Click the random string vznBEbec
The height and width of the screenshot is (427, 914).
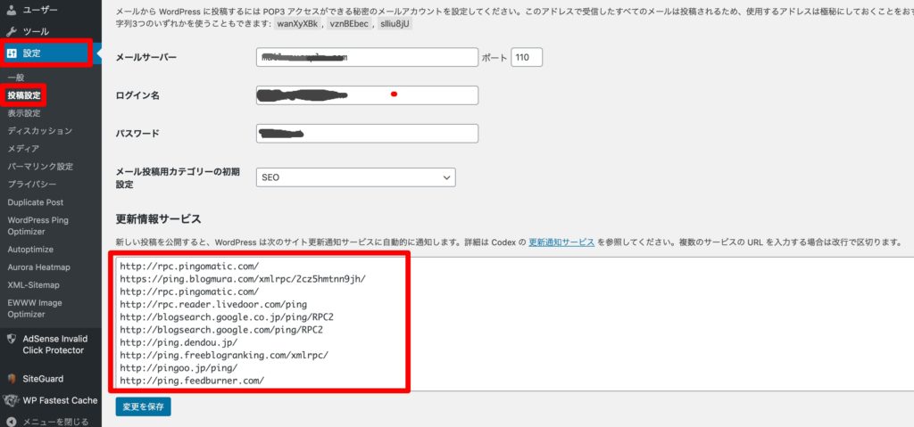point(349,24)
